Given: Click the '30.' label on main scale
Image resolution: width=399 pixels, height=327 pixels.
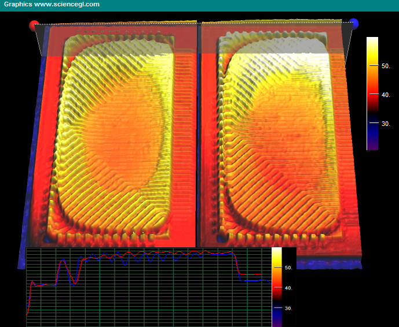Looking at the screenshot, I should point(386,124).
